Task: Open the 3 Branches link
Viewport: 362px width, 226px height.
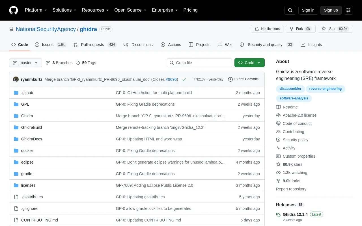Action: pos(59,63)
